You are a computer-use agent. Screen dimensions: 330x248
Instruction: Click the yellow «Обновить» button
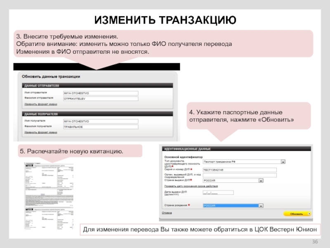(x=296, y=214)
